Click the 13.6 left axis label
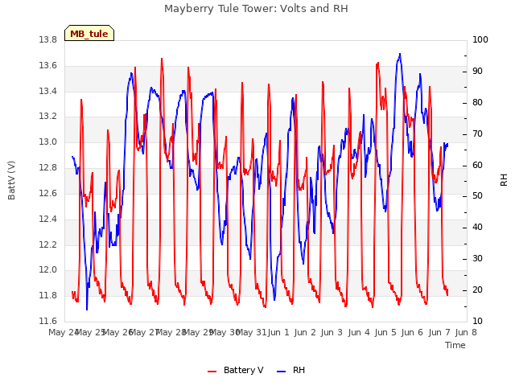This screenshot has height=386, width=515. pyautogui.click(x=48, y=66)
